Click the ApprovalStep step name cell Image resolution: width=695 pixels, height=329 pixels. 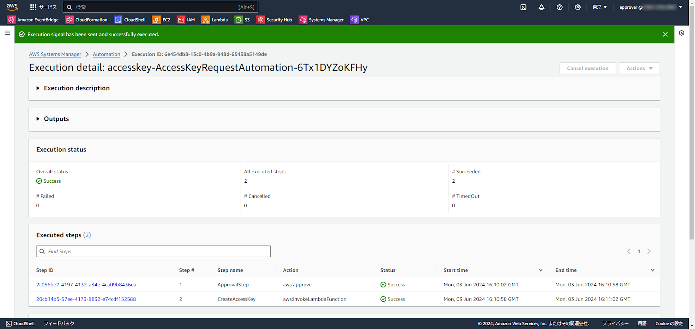(x=233, y=285)
